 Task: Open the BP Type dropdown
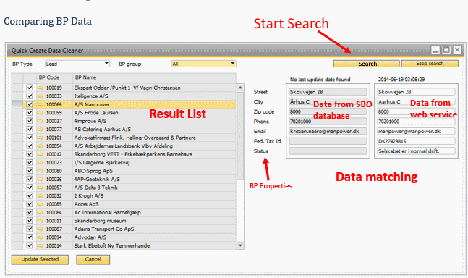pos(77,64)
